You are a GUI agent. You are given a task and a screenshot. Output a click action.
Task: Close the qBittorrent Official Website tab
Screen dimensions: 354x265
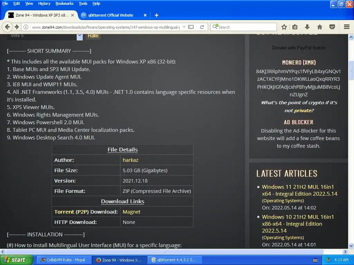145,15
